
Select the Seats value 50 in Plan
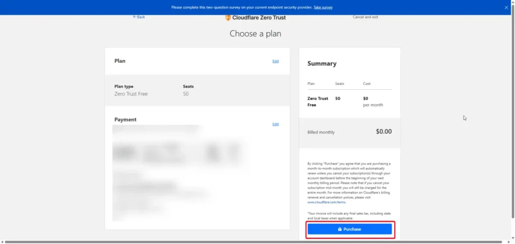point(186,94)
